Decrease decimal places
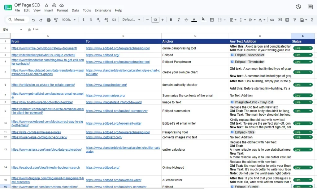This screenshot has width=317, height=189. click(98, 19)
